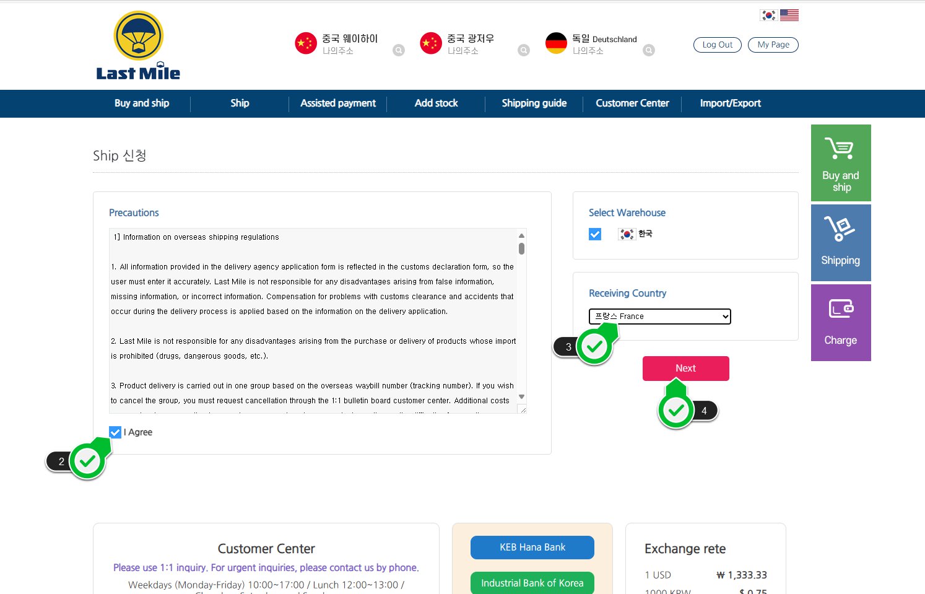
Task: Select the KEB Hana Bank button
Action: tap(532, 548)
